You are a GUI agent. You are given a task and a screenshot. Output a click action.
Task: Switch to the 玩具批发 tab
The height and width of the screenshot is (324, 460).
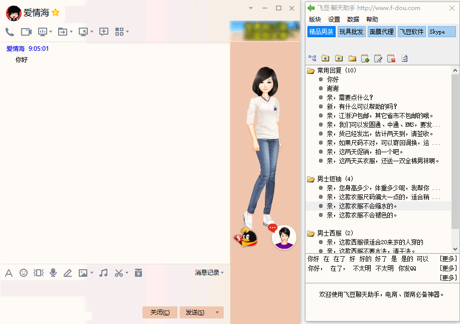coord(351,32)
